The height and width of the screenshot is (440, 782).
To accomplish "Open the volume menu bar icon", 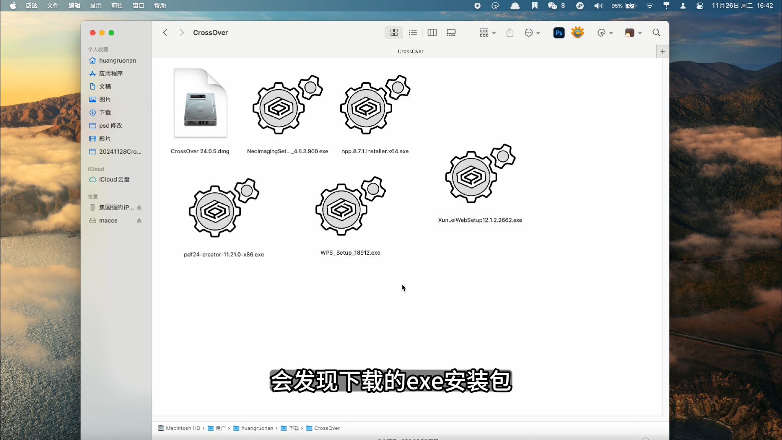I will coord(598,6).
